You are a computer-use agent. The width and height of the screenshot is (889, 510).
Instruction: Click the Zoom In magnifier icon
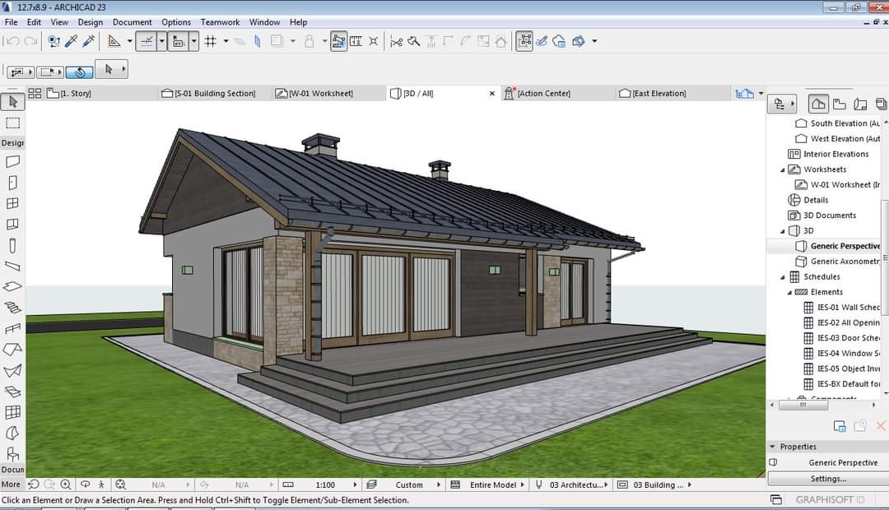(x=66, y=485)
